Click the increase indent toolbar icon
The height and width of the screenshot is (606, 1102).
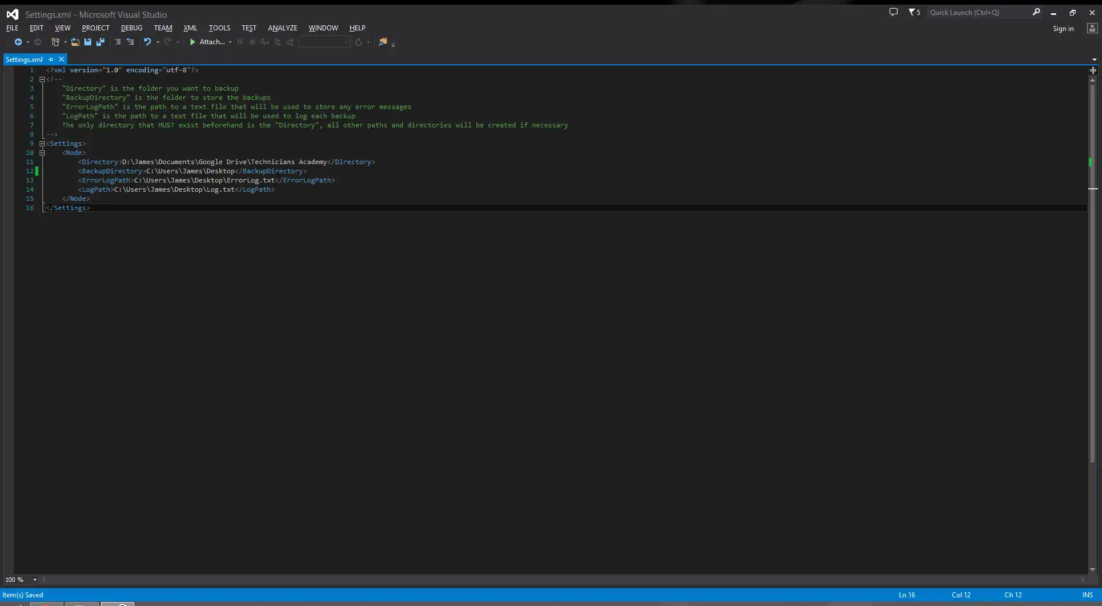pos(130,42)
